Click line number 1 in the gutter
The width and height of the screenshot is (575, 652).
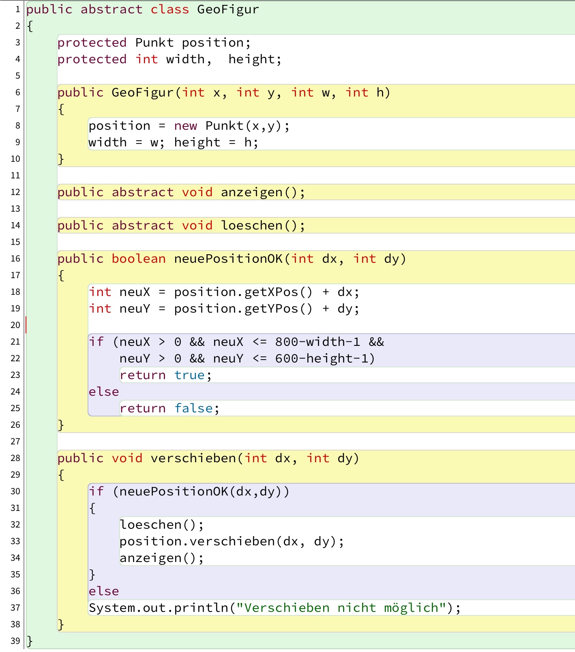(17, 9)
